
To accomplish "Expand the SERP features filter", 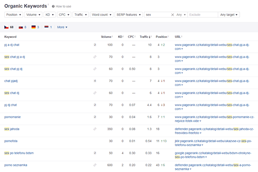I will pos(128,14).
